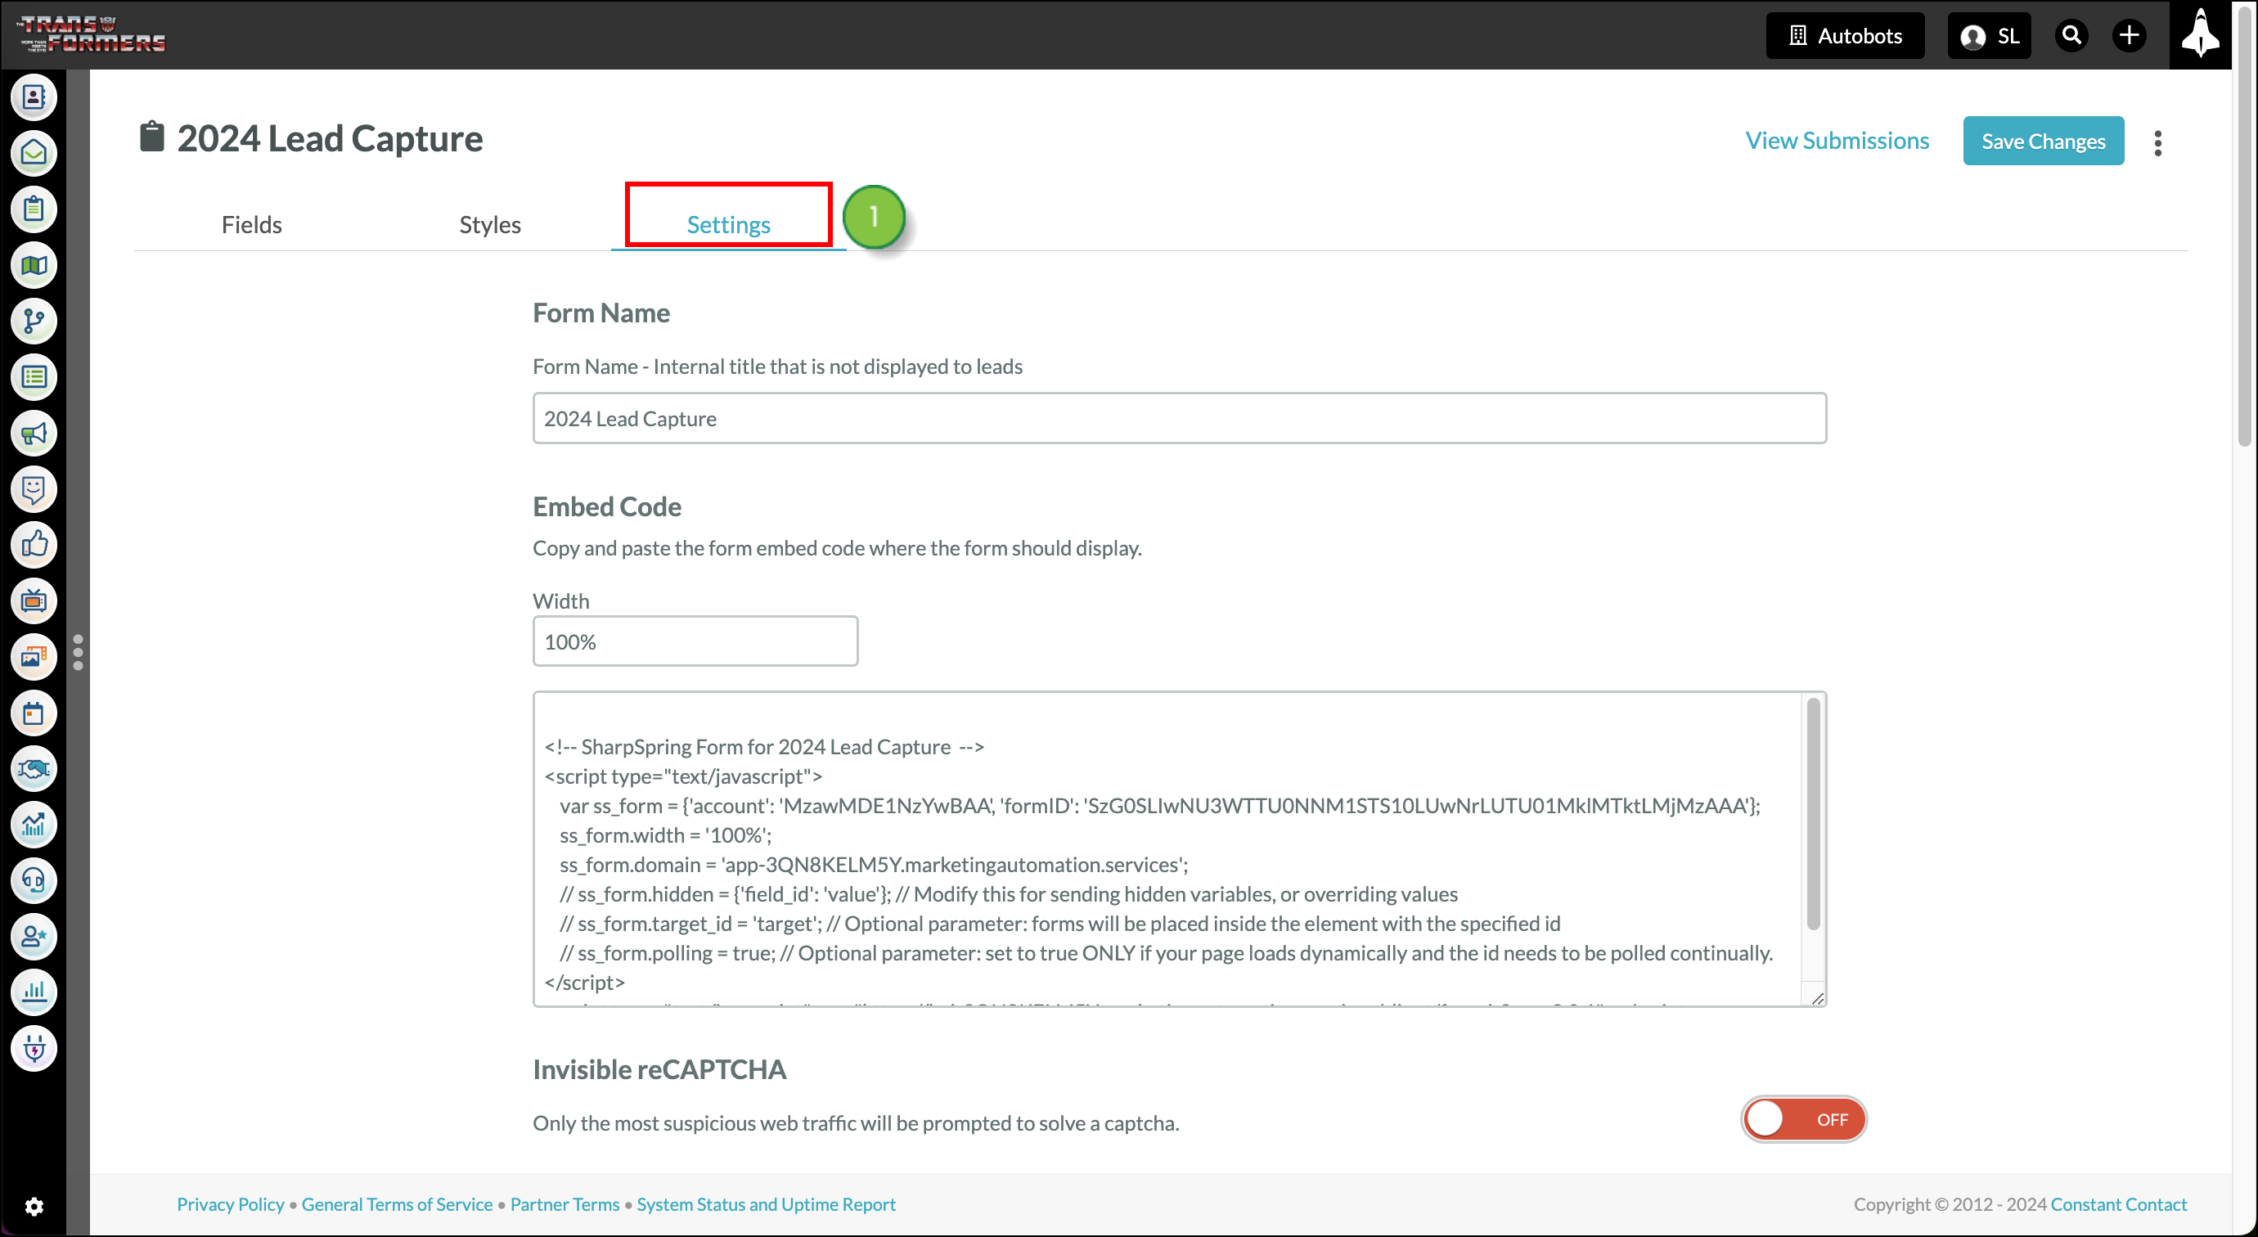The height and width of the screenshot is (1237, 2258).
Task: Click the embed code resize handle
Action: tap(1817, 999)
